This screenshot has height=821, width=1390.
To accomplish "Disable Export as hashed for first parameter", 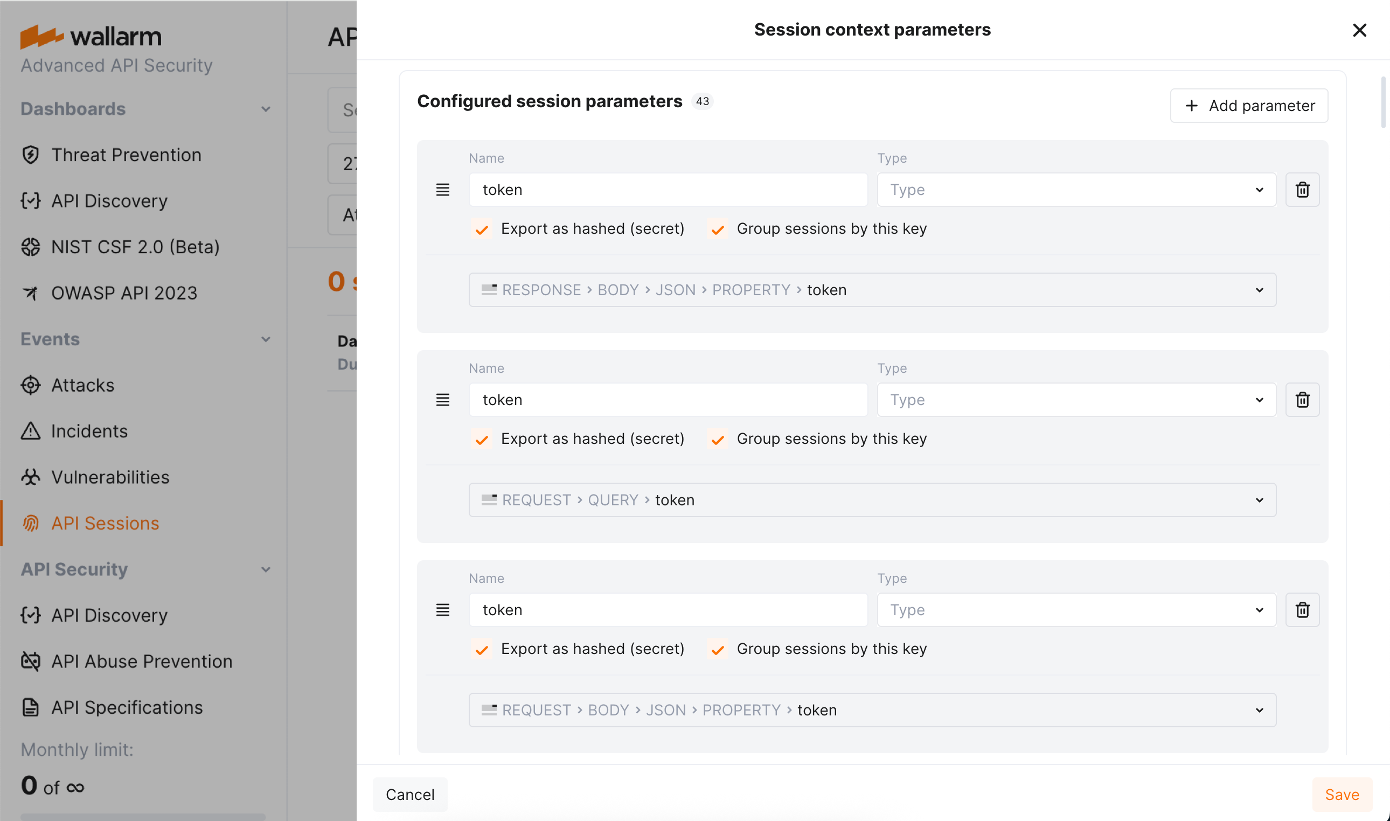I will coord(481,228).
